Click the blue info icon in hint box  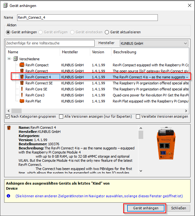pos(8,196)
